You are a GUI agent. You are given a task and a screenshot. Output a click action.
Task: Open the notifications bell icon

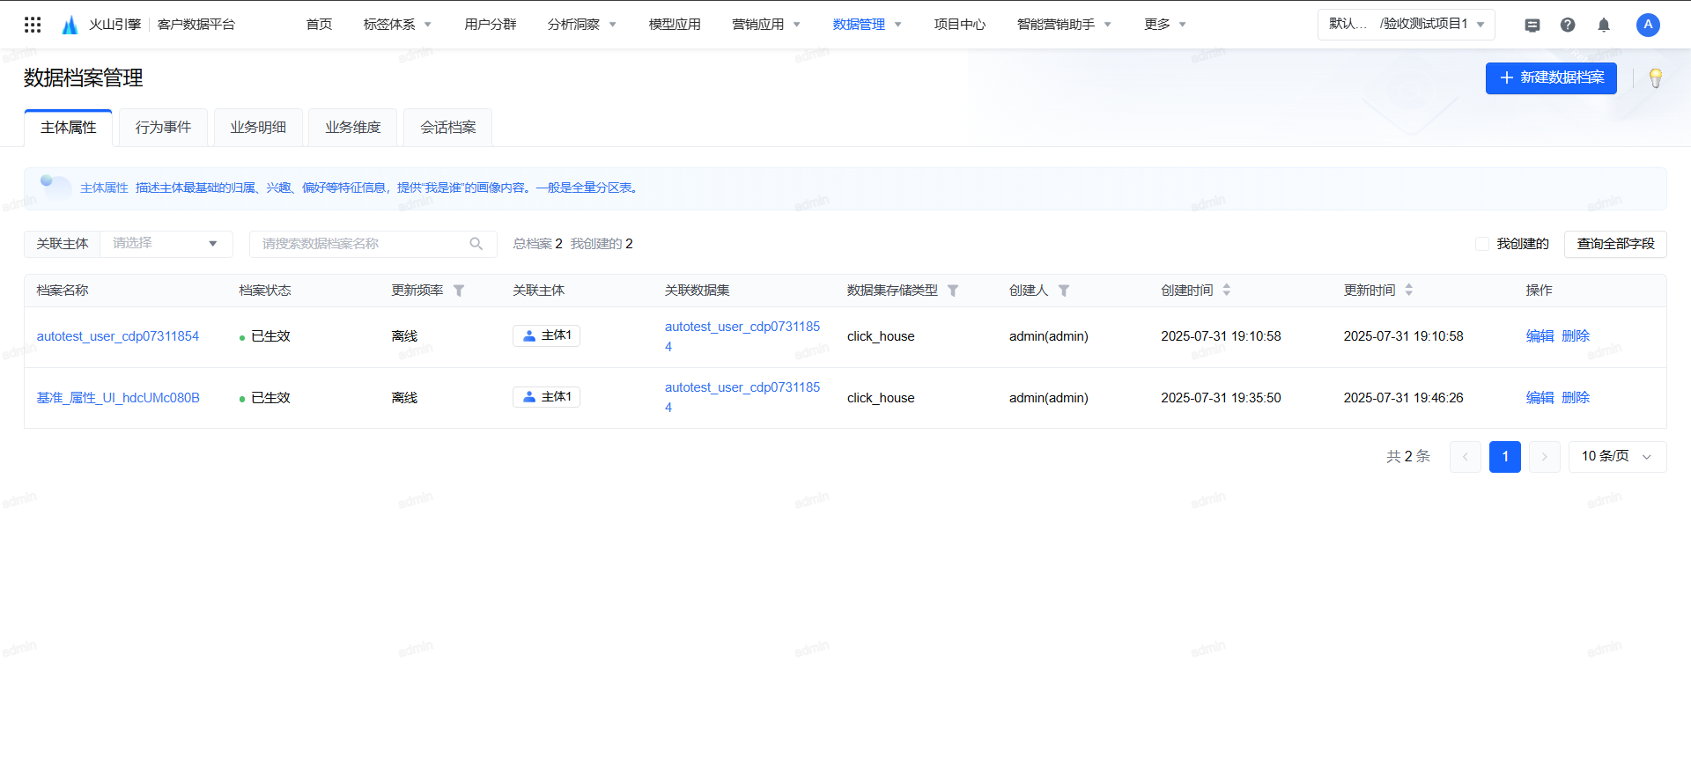[x=1604, y=25]
